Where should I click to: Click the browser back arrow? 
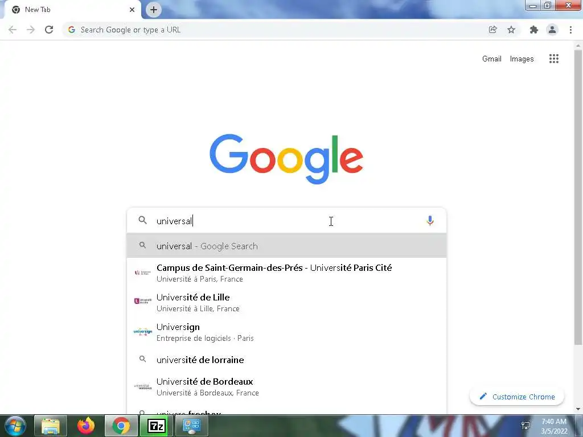13,30
